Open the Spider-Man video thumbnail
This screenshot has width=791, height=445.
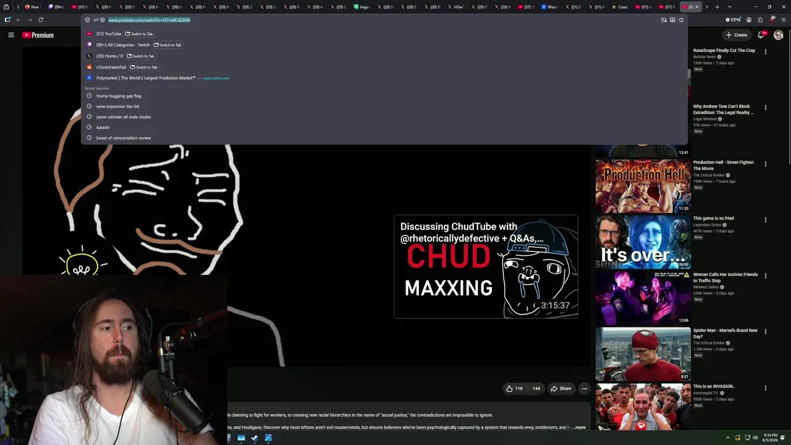[643, 354]
